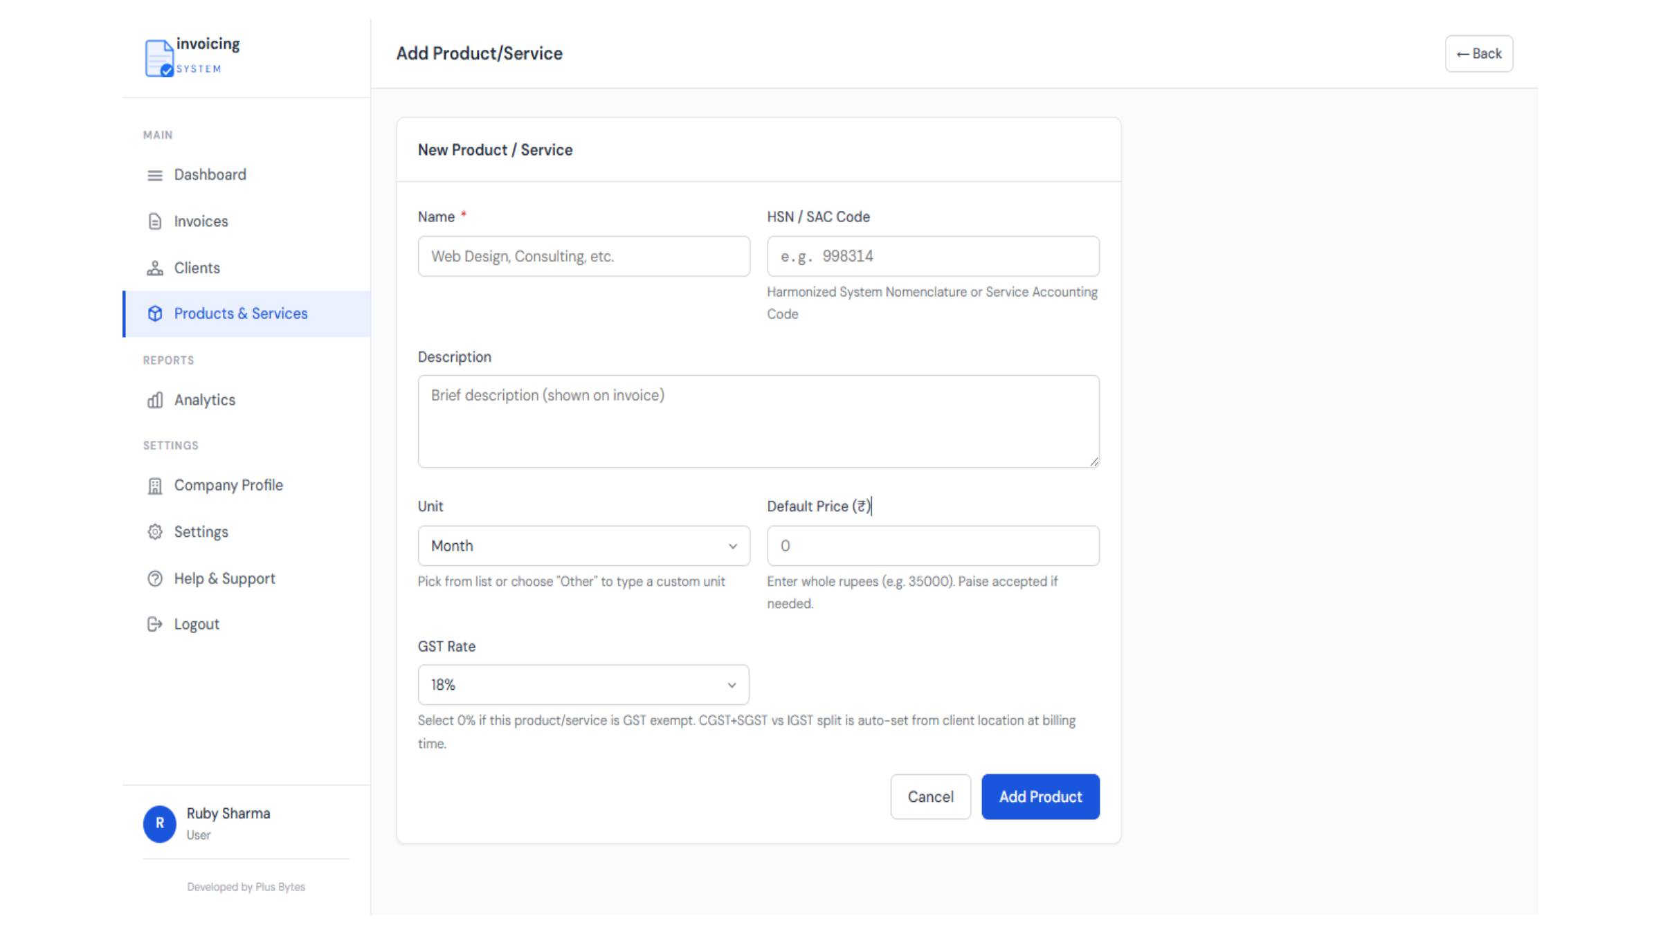Select Products & Services in sidebar
The width and height of the screenshot is (1661, 934).
(246, 314)
